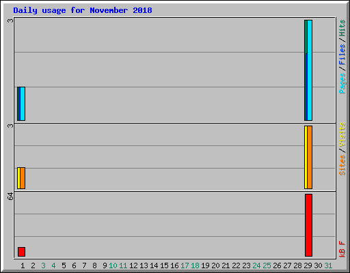Click green day "31" on the x-axis
This screenshot has height=273, width=350.
[x=328, y=265]
